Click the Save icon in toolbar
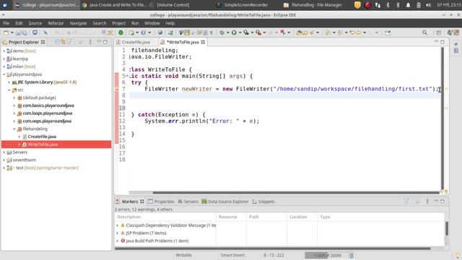Viewport: 462px width, 260px height. tap(18, 32)
